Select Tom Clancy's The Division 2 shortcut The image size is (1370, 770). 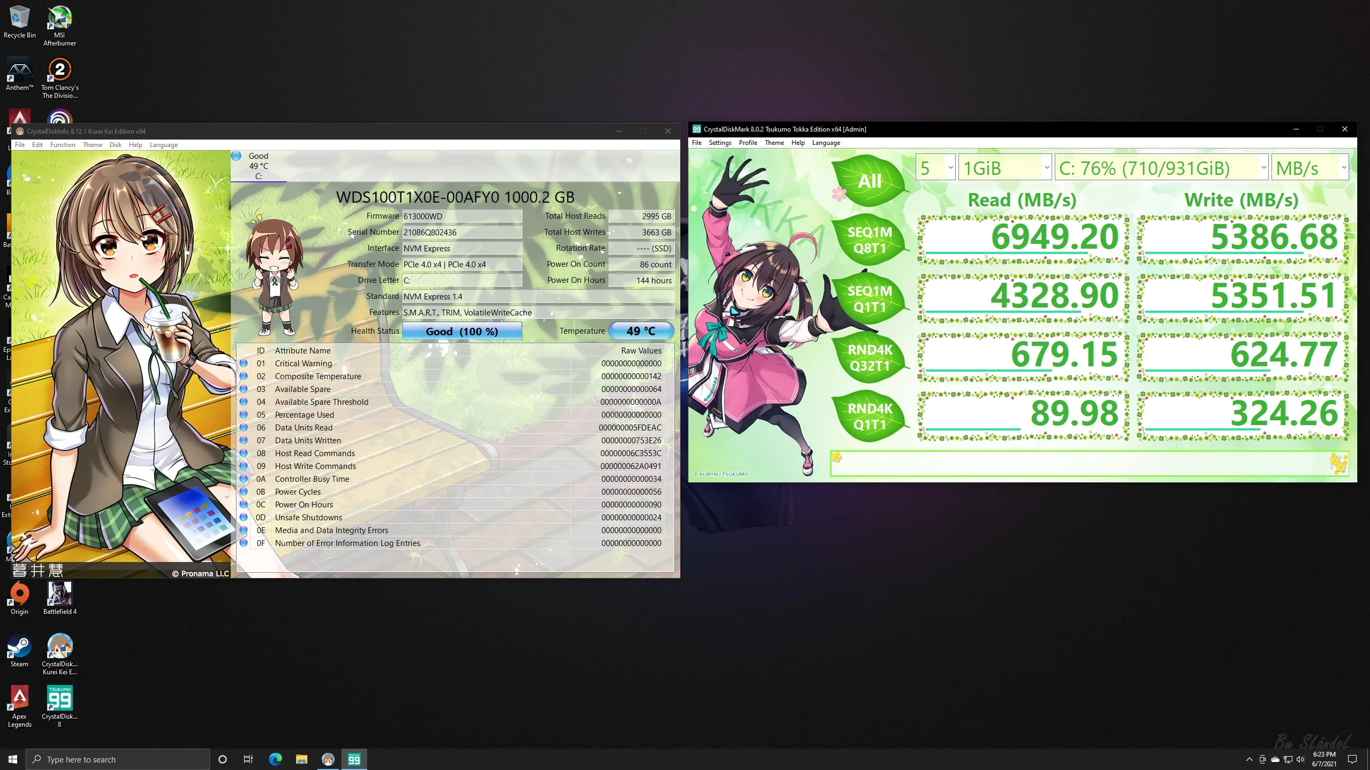pos(59,78)
